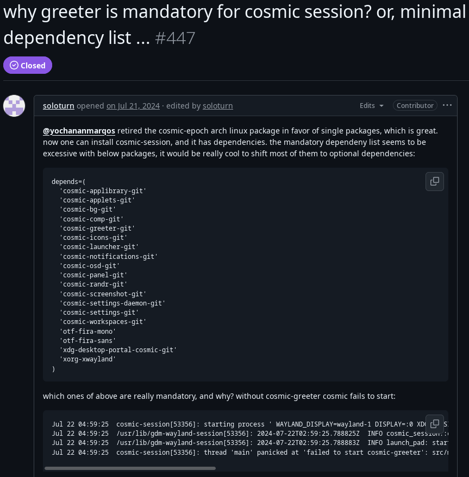The image size is (469, 477).
Task: Copy the depends package list code block
Action: pos(434,182)
